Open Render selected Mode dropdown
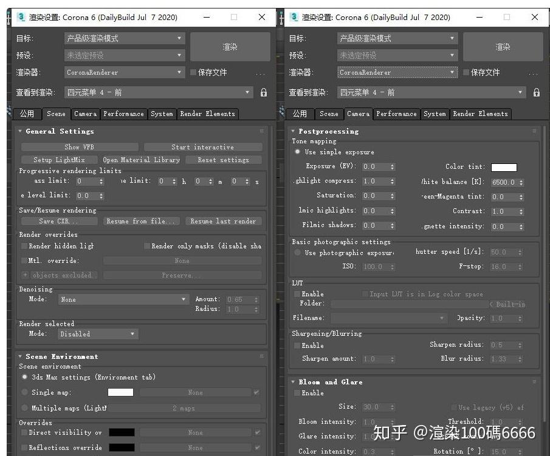 point(98,334)
